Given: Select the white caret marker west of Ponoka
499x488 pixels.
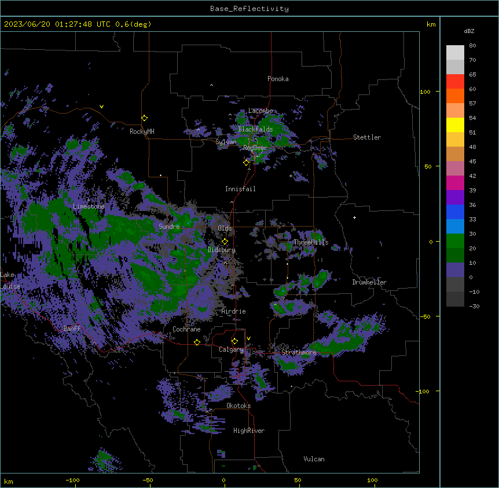Looking at the screenshot, I should pos(212,85).
